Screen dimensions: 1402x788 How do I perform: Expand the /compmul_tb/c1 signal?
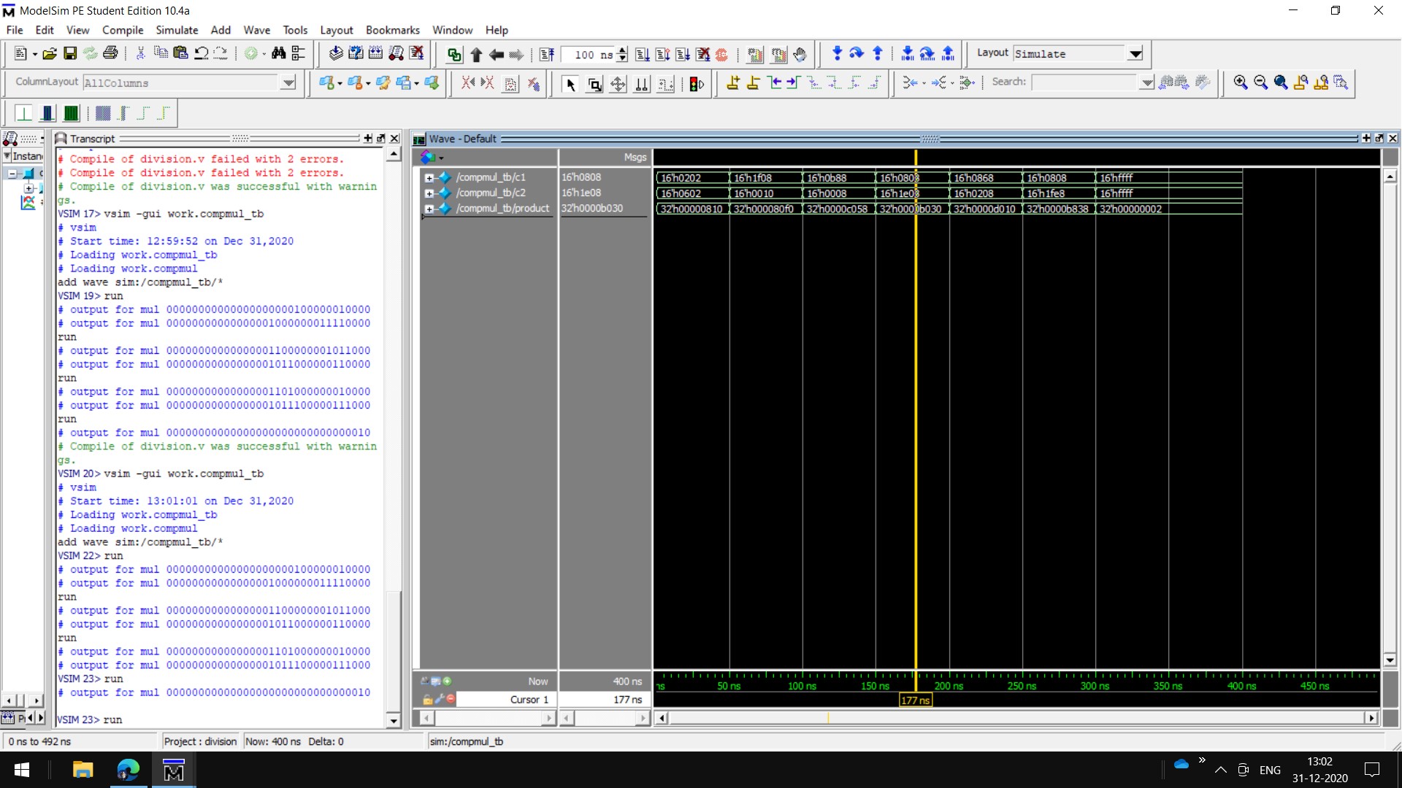(x=429, y=178)
